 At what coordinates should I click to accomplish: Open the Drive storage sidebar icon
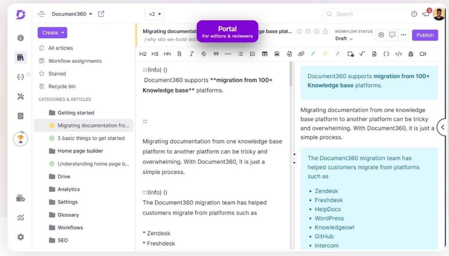click(x=20, y=116)
